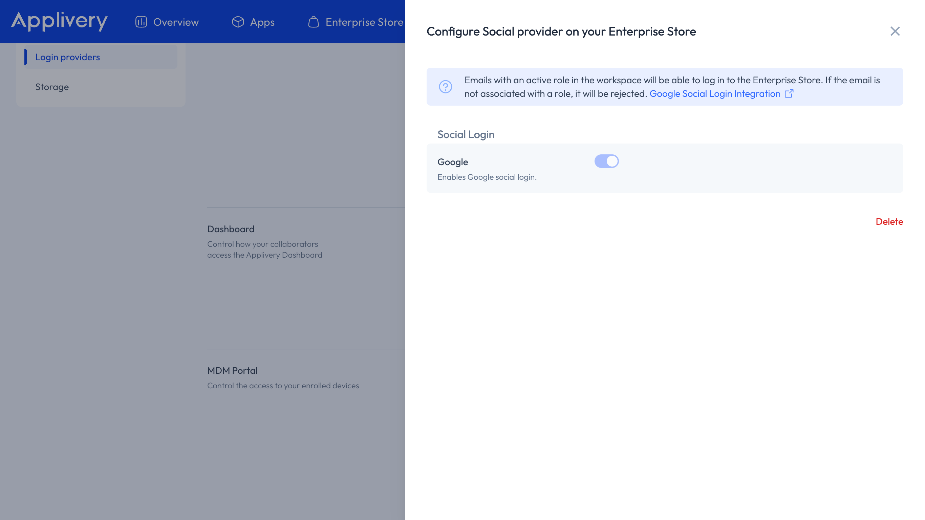This screenshot has height=520, width=925.
Task: Click the question mark help icon in banner
Action: tap(445, 87)
